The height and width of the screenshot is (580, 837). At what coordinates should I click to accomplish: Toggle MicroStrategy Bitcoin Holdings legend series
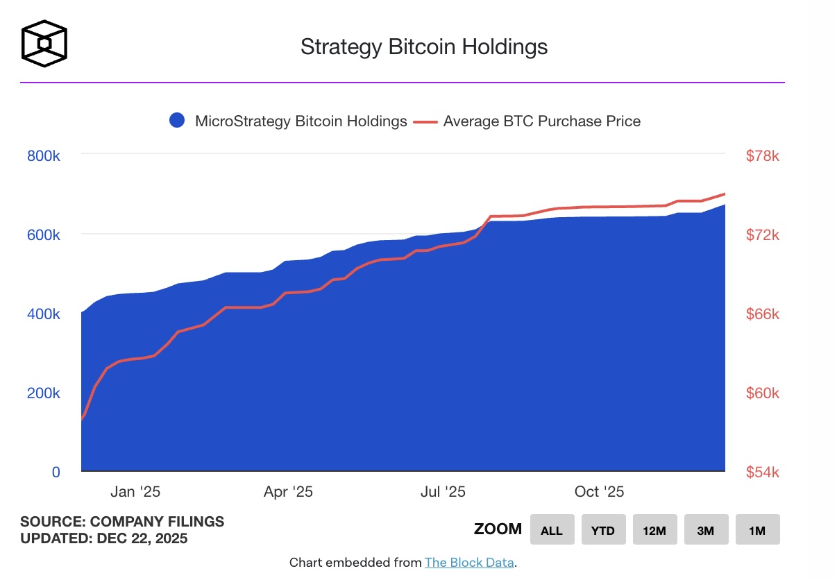[x=301, y=121]
